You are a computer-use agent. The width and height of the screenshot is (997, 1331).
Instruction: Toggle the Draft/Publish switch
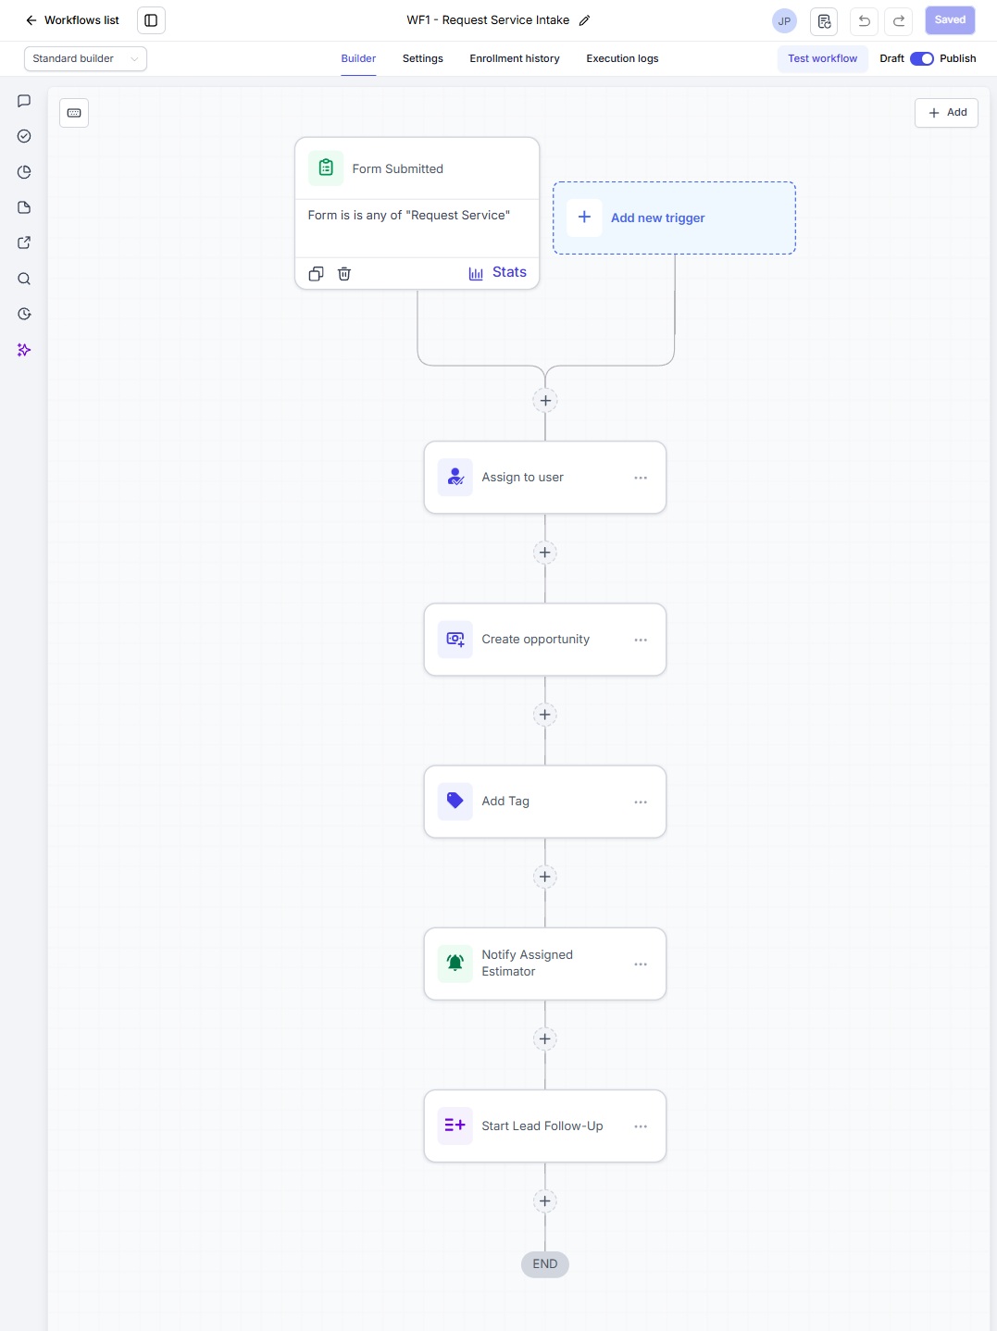[922, 58]
